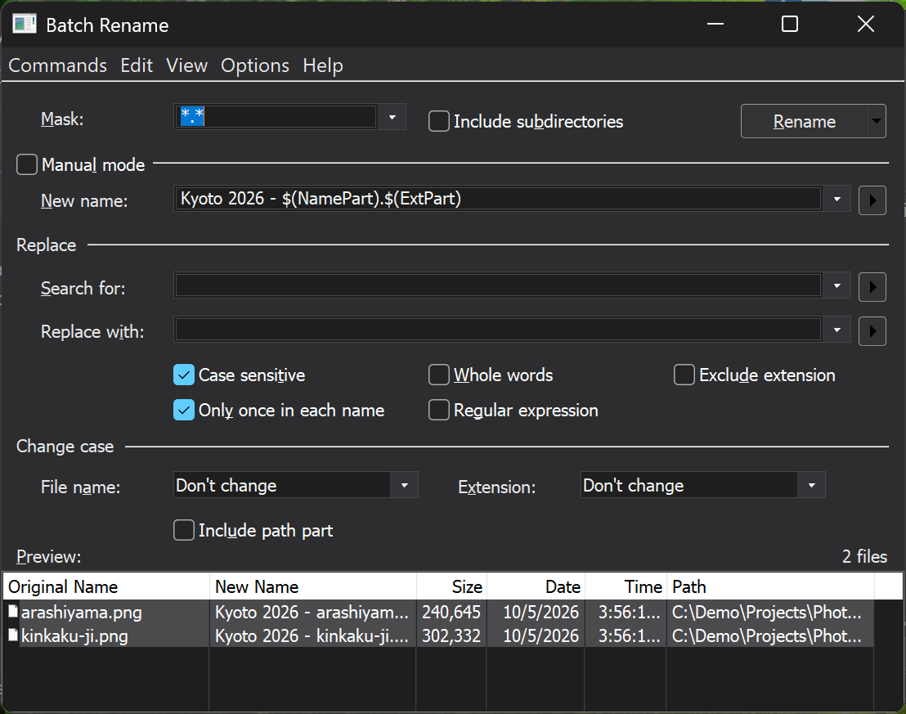The width and height of the screenshot is (906, 714).
Task: Open Extension case dropdown
Action: [811, 486]
